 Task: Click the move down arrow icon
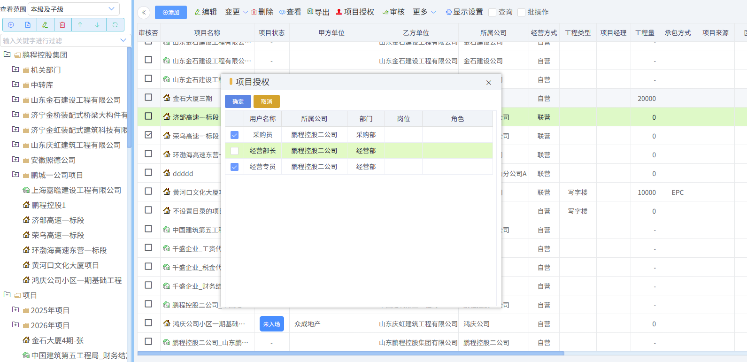coord(97,25)
